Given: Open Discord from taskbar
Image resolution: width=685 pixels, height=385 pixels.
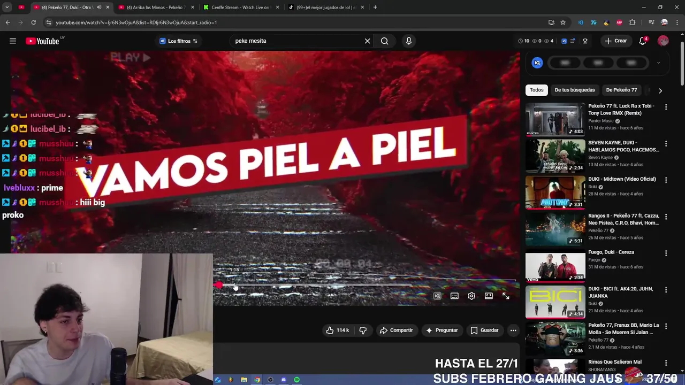Looking at the screenshot, I should click(284, 380).
